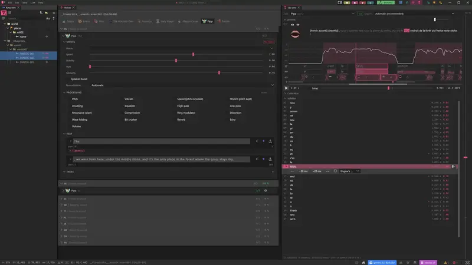Enable the Bit crusher effect
Viewport: 472px width, 265px height.
pyautogui.click(x=130, y=120)
